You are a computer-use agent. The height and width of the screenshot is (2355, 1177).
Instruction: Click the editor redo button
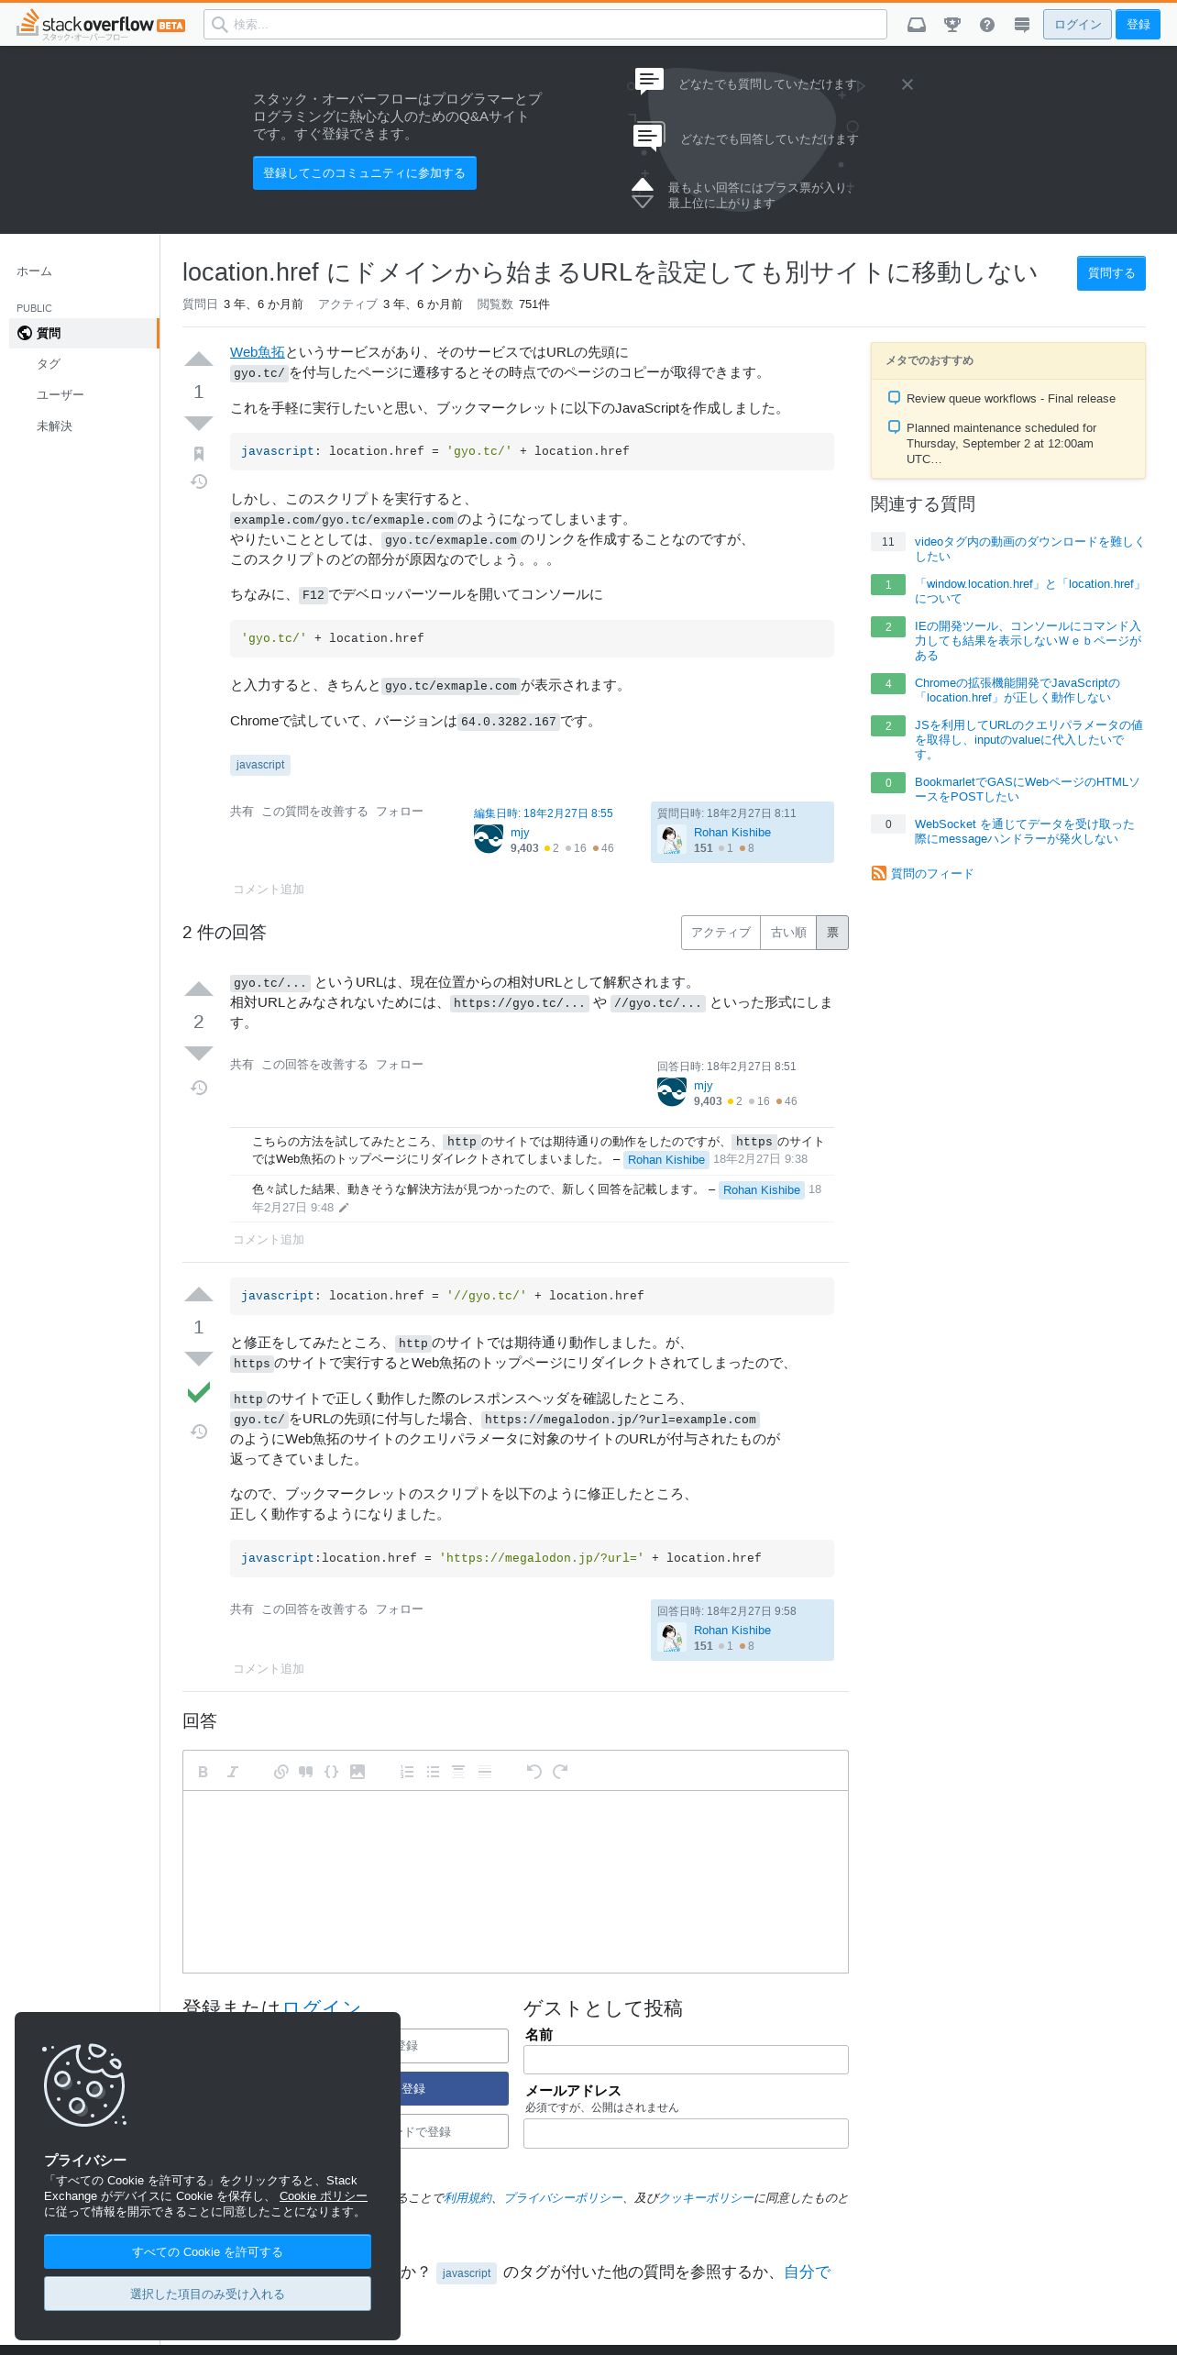click(x=560, y=1772)
